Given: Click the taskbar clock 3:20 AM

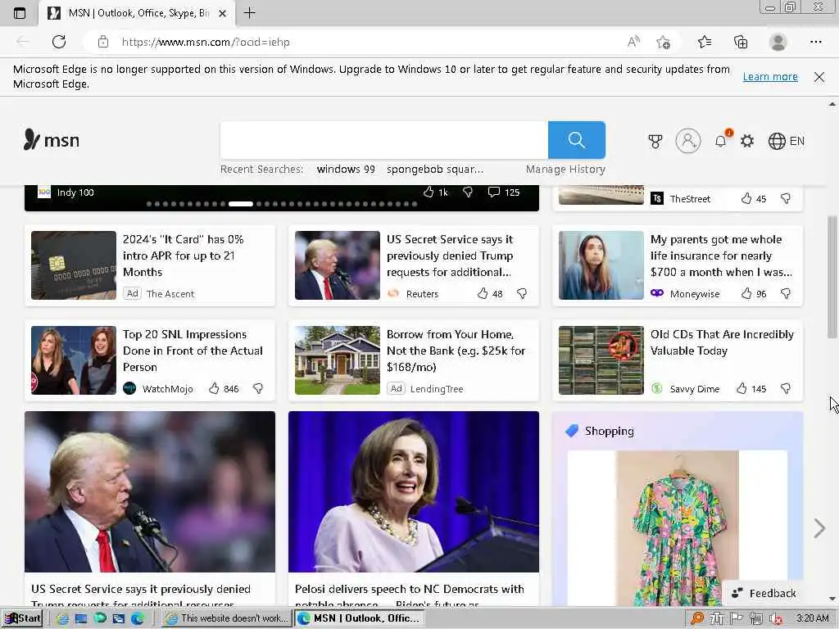Looking at the screenshot, I should click(812, 618).
